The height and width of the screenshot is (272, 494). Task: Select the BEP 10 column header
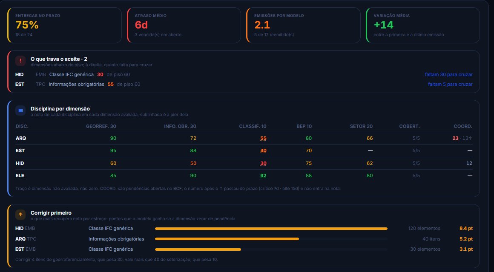tap(304, 126)
